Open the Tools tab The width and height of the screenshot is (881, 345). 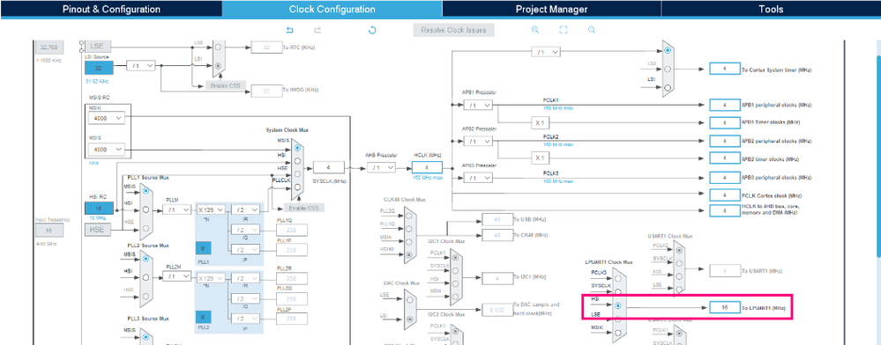771,9
